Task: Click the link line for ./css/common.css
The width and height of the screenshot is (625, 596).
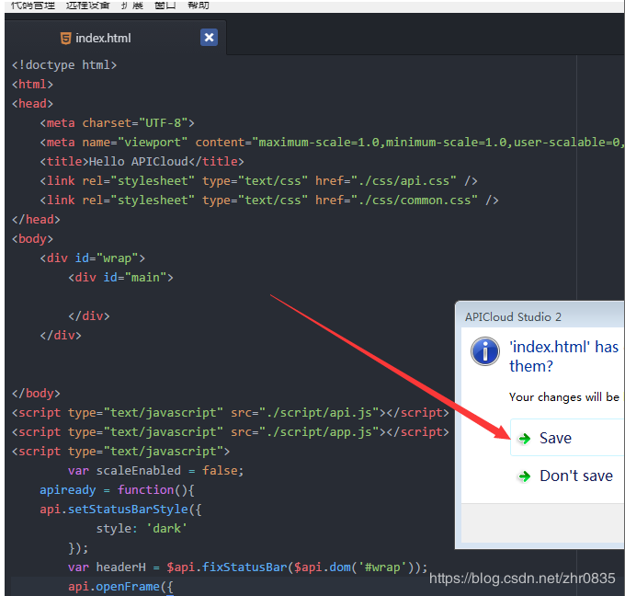Action: pyautogui.click(x=269, y=200)
